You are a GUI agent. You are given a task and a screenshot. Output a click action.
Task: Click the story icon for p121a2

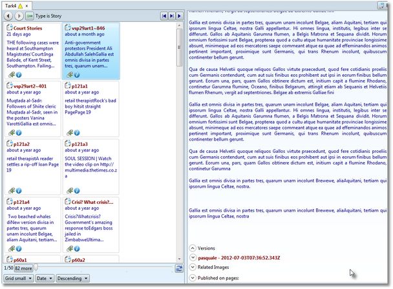click(x=10, y=143)
